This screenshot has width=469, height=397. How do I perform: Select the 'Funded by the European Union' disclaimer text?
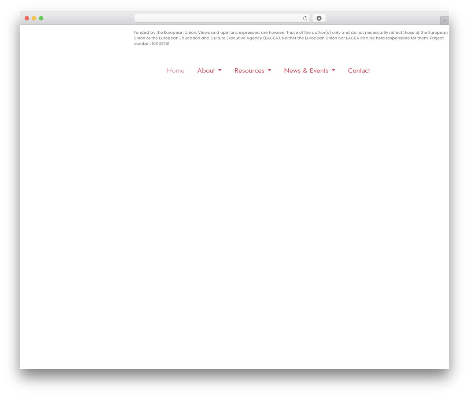(x=291, y=38)
